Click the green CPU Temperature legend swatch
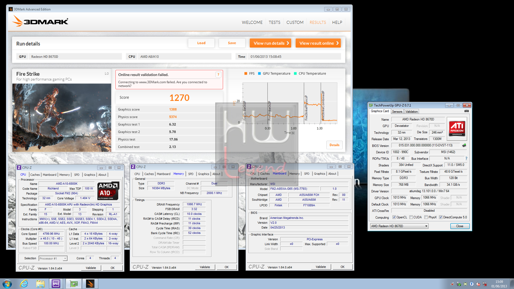Screen dimensions: 514x289 (295, 74)
